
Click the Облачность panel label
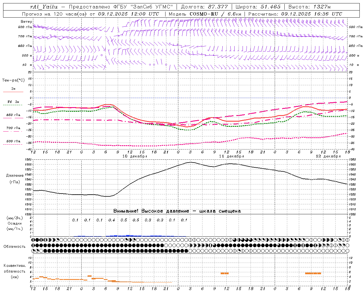tap(15, 247)
